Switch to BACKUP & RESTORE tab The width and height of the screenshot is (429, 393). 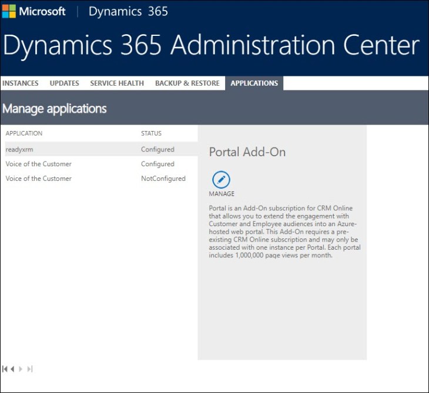coord(187,83)
